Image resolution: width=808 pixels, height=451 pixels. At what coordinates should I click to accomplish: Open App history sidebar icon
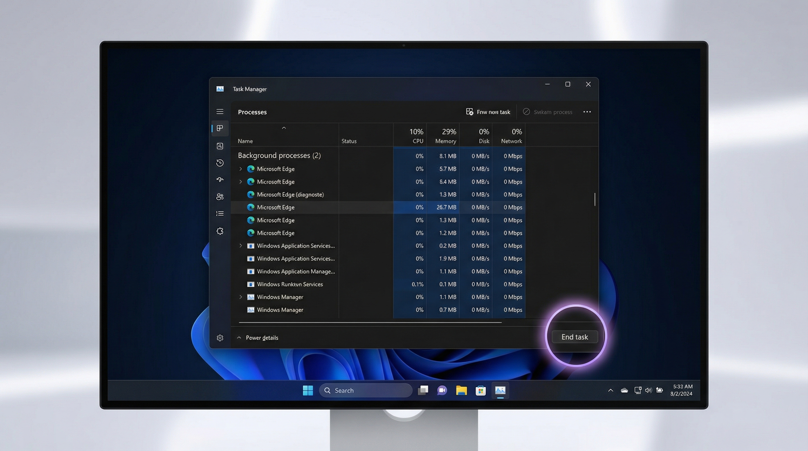tap(220, 163)
